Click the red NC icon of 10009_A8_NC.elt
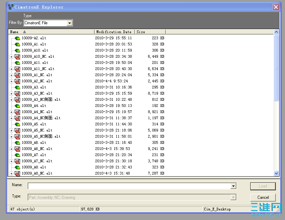The width and height of the screenshot is (285, 220). (17, 174)
